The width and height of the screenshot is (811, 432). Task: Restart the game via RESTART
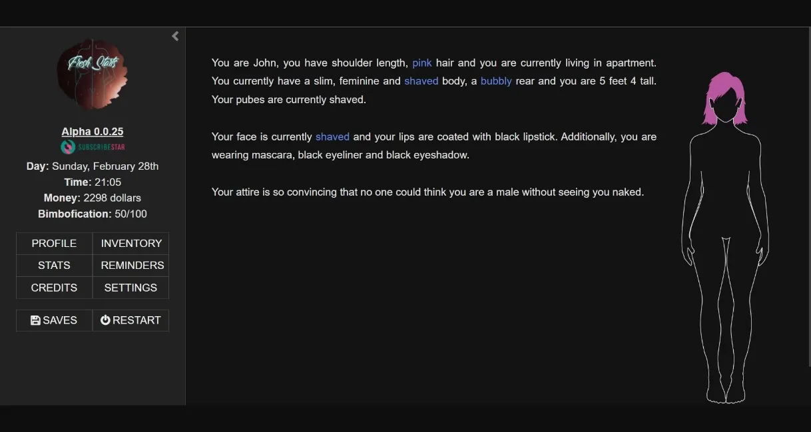(131, 320)
